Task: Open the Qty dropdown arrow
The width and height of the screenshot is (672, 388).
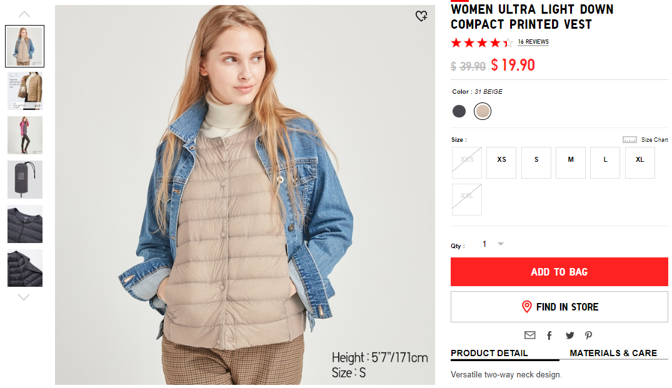Action: tap(500, 244)
